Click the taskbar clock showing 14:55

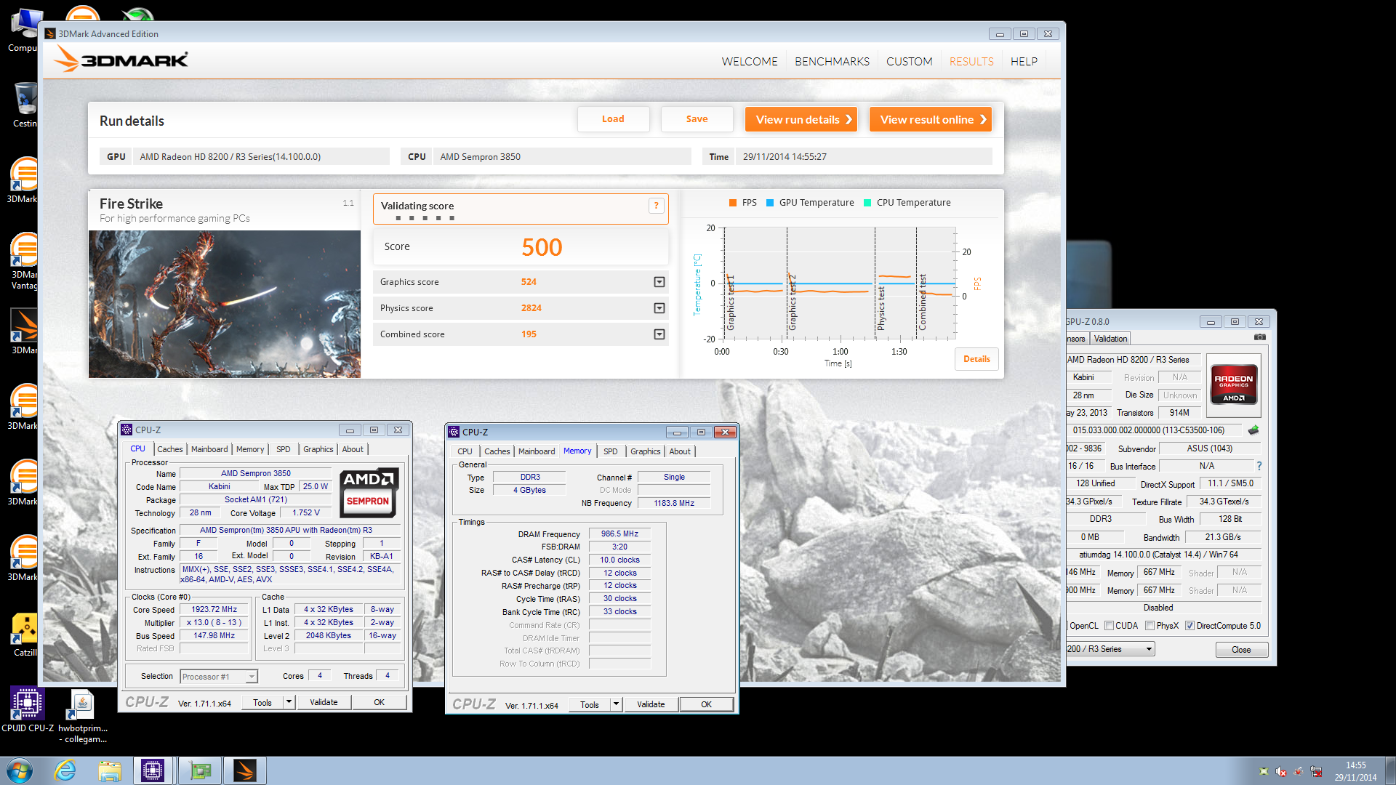tap(1355, 771)
